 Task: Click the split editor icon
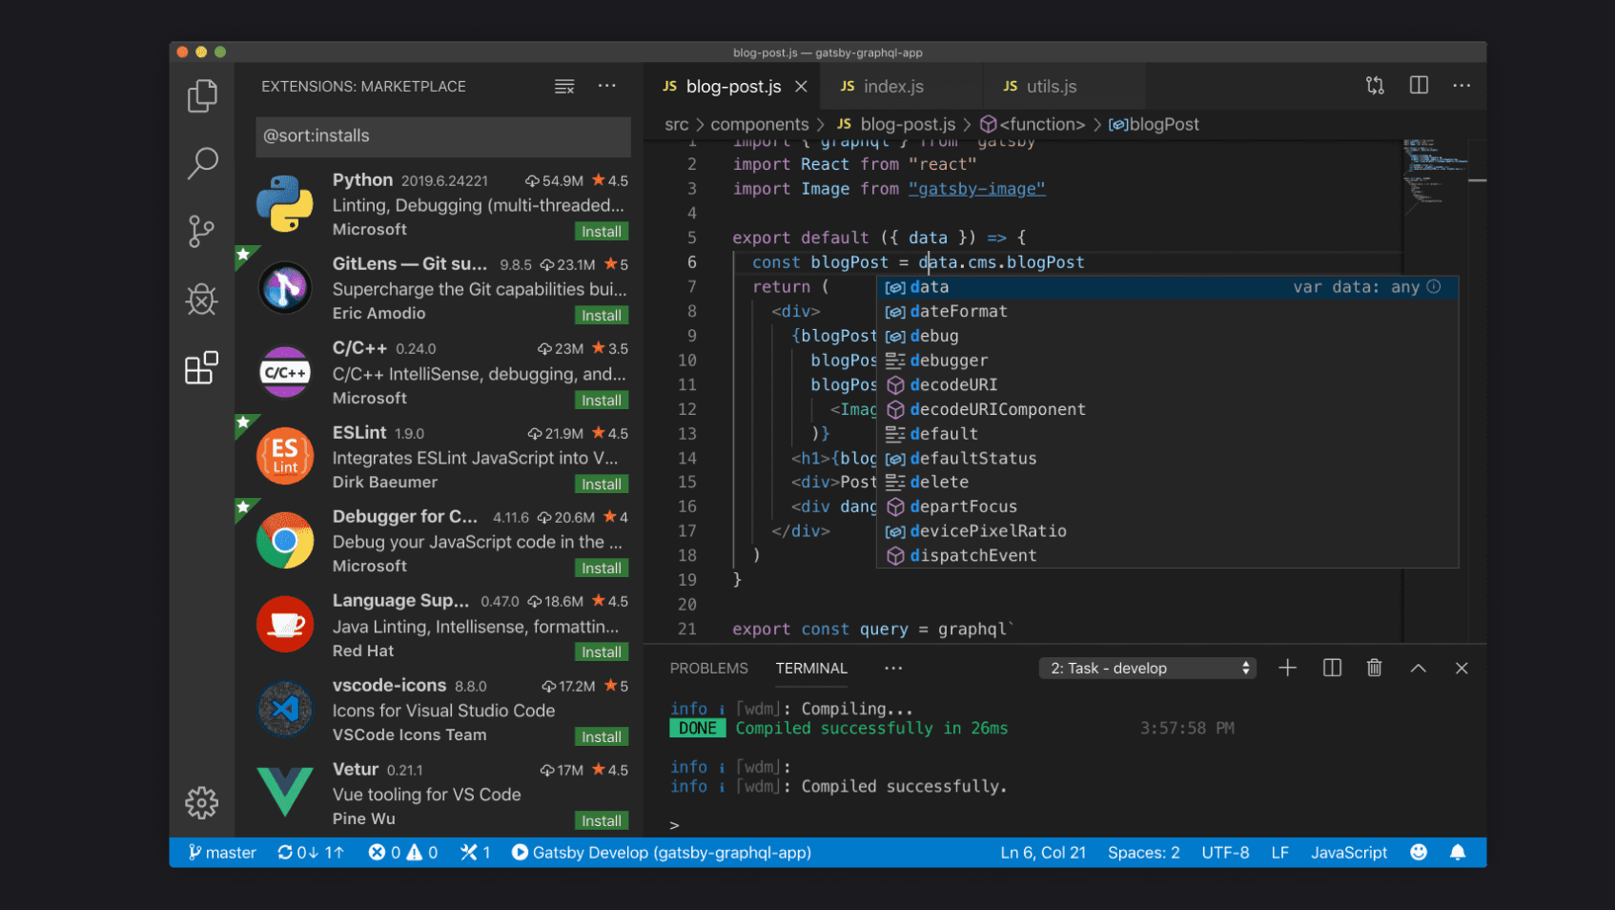pos(1419,86)
